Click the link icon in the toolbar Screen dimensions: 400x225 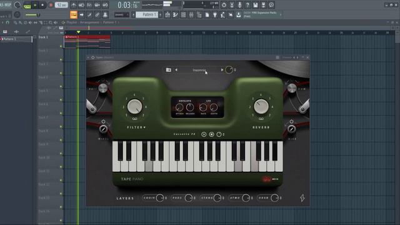point(97,15)
